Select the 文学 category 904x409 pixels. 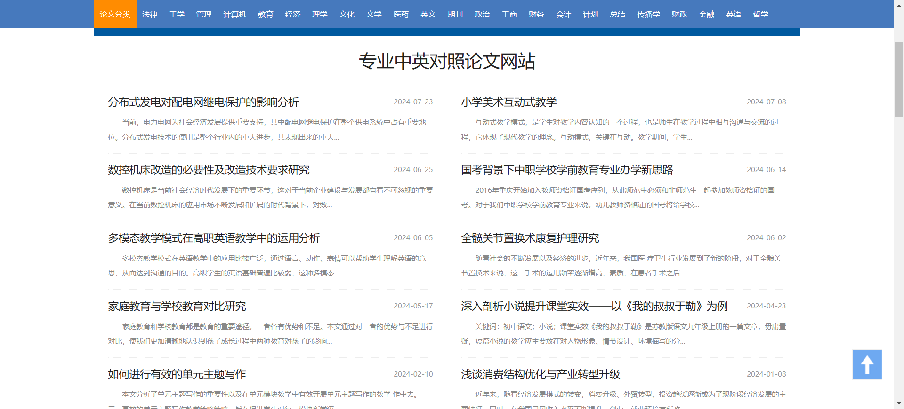tap(374, 14)
